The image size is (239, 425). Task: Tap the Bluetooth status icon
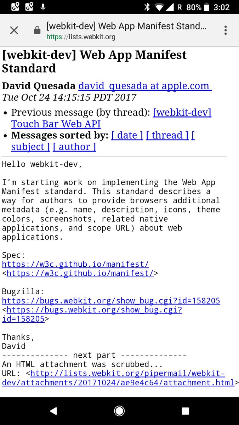pos(147,7)
